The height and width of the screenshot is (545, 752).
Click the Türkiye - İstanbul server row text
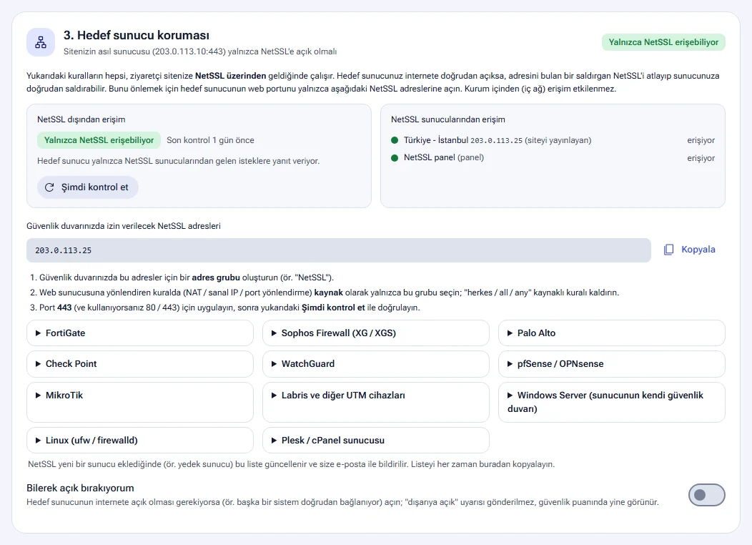tap(498, 140)
